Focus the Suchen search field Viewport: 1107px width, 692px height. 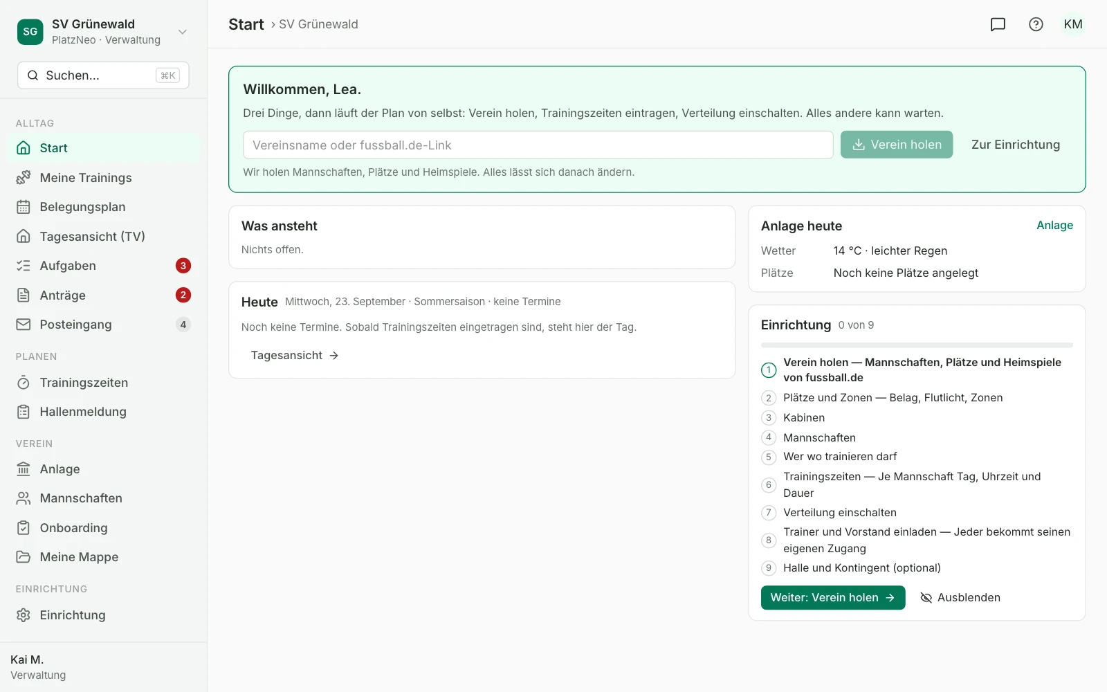coord(103,75)
